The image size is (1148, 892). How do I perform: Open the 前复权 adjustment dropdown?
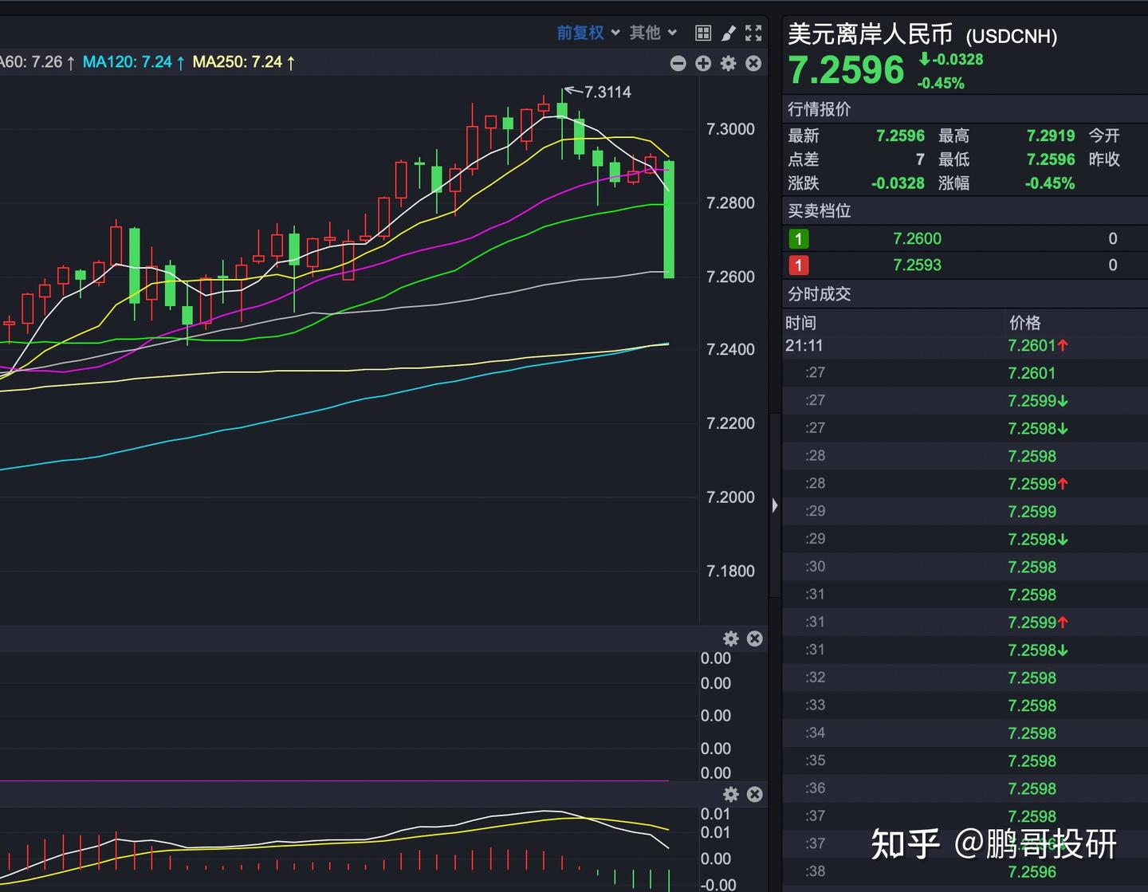click(588, 33)
